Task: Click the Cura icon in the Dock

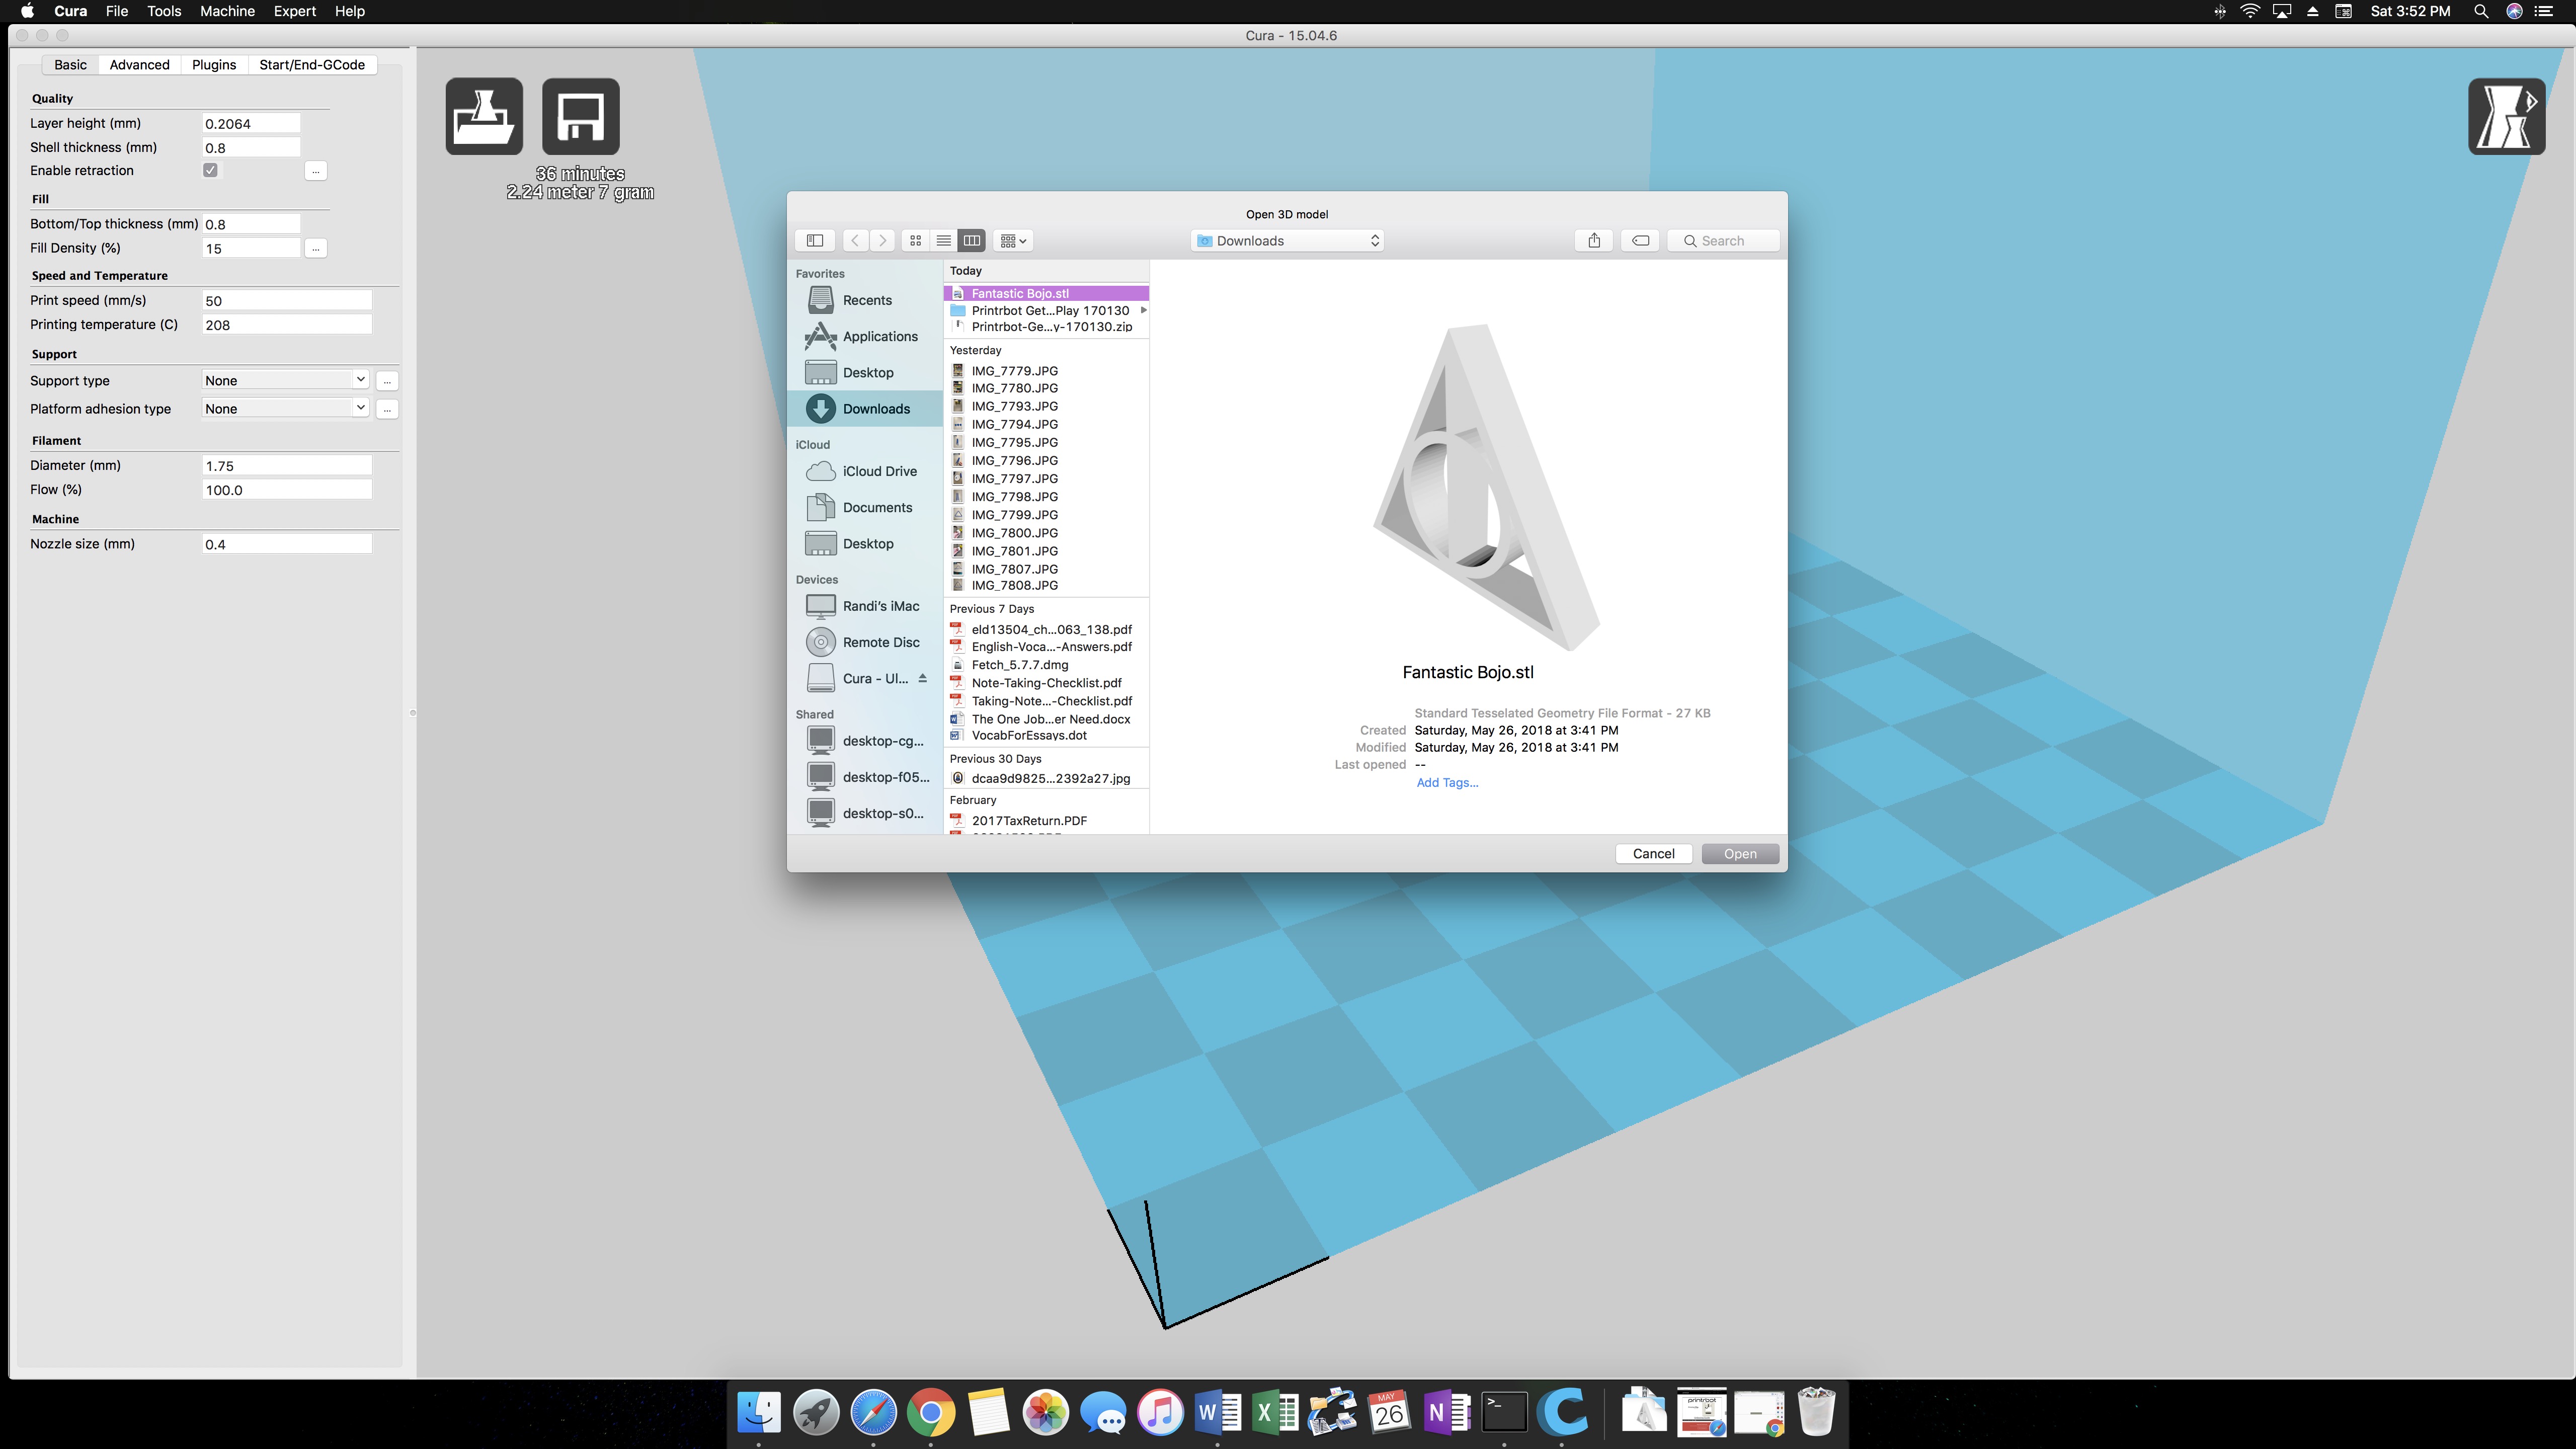Action: tap(1562, 1413)
